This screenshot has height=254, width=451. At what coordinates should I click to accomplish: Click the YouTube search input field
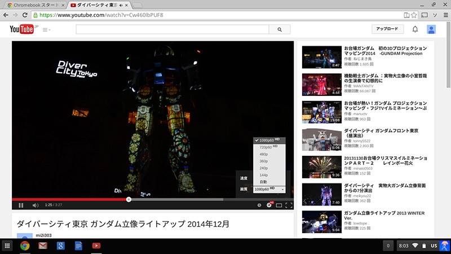pyautogui.click(x=173, y=29)
